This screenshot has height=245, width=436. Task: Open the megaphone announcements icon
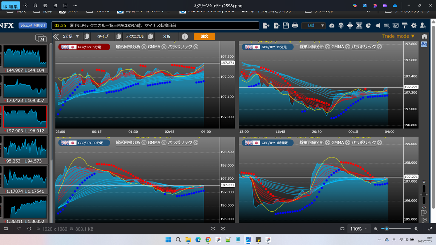[x=377, y=26]
